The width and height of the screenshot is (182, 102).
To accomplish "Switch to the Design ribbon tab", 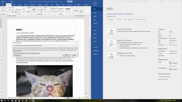I will click(20, 5).
